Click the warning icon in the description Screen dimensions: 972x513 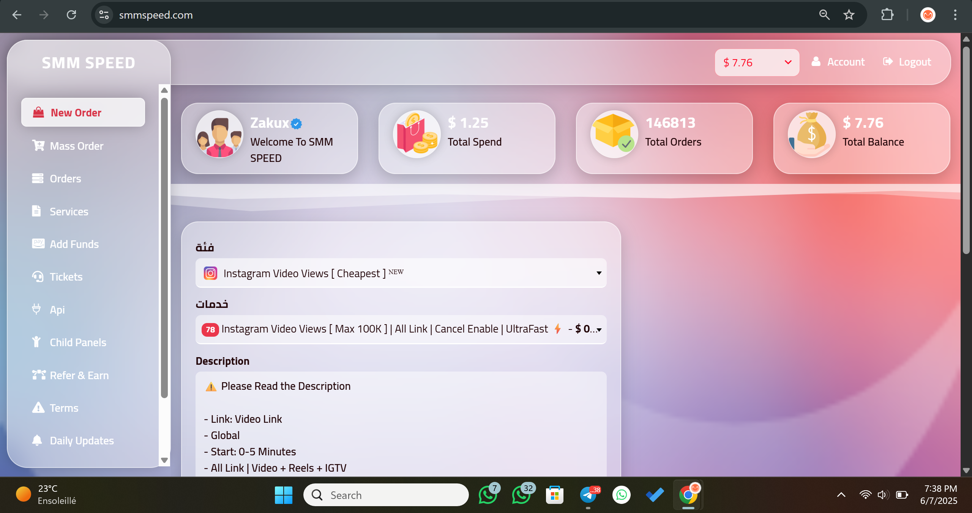tap(211, 386)
